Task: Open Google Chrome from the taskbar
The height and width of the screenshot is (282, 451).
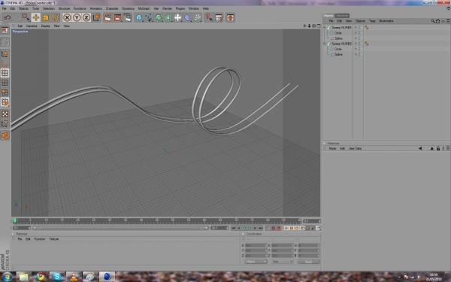Action: click(41, 277)
